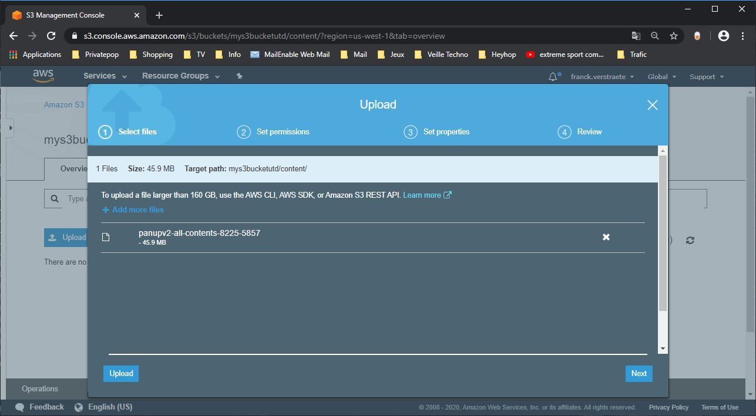Click the browser forward arrow
This screenshot has width=756, height=416.
tap(32, 36)
